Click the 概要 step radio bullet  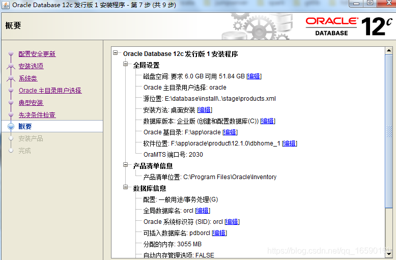[x=11, y=127]
